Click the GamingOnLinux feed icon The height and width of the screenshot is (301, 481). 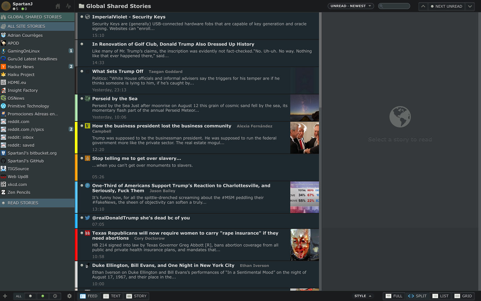3,51
